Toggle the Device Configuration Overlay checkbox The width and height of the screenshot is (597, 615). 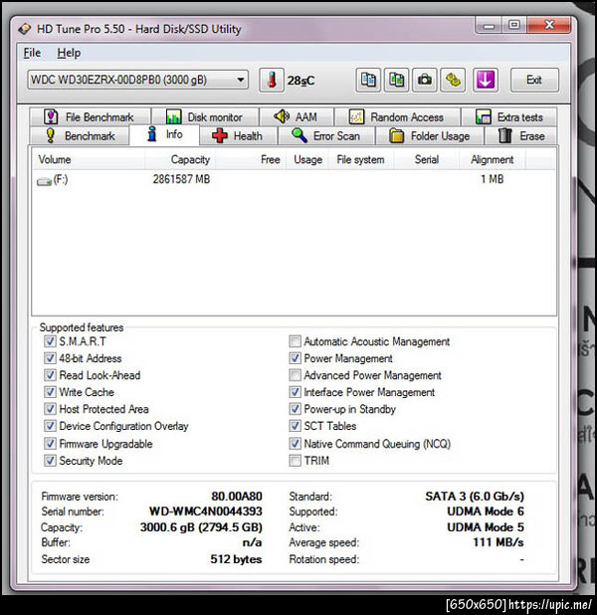pyautogui.click(x=50, y=426)
